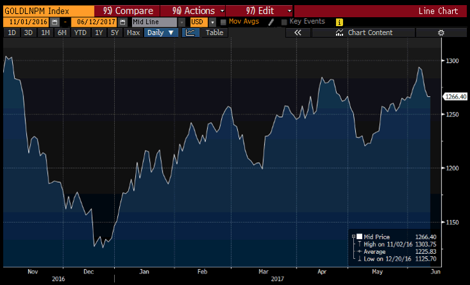Screen dimensions: 470x285
Task: Click the Mid Price legend label
Action: 376,237
